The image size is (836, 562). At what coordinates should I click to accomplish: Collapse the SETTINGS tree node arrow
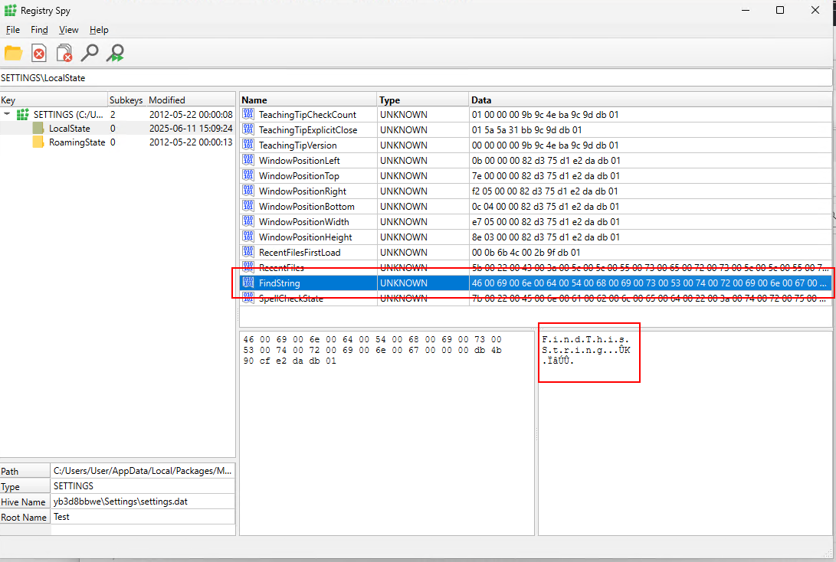(x=7, y=114)
